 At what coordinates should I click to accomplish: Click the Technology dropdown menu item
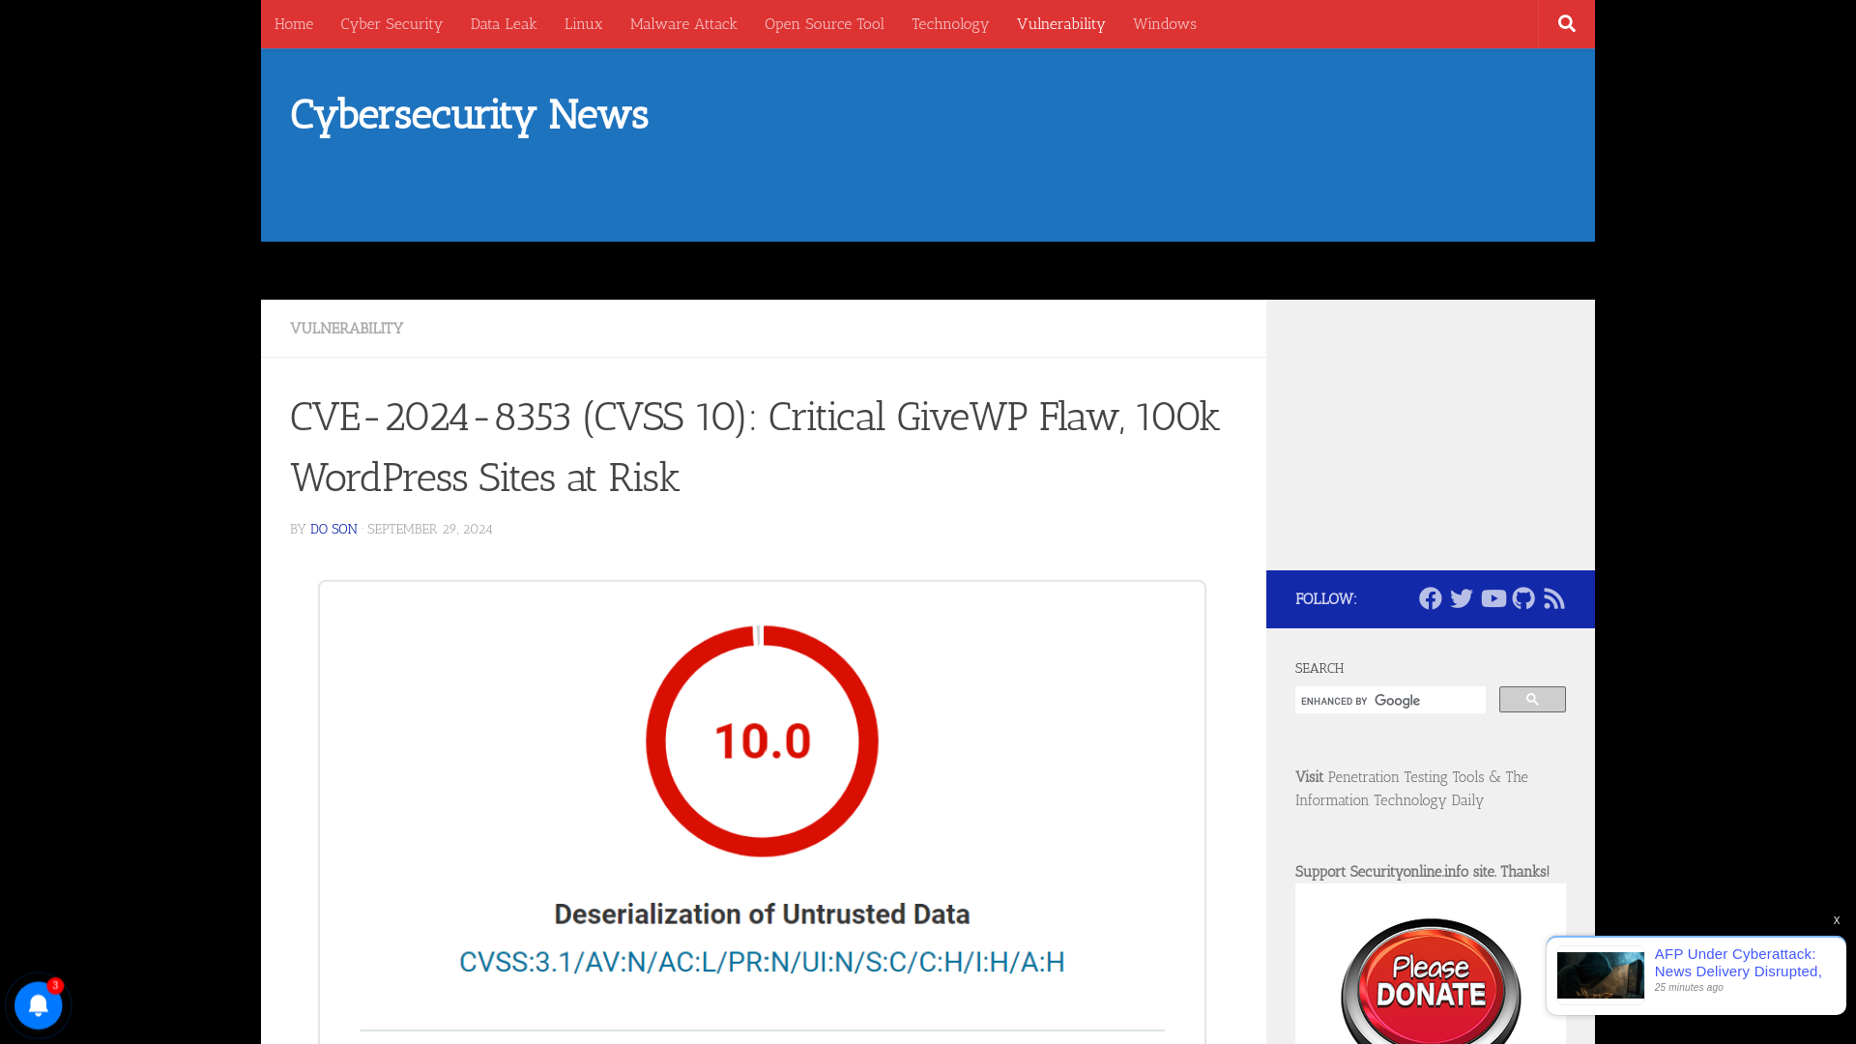[x=949, y=23]
